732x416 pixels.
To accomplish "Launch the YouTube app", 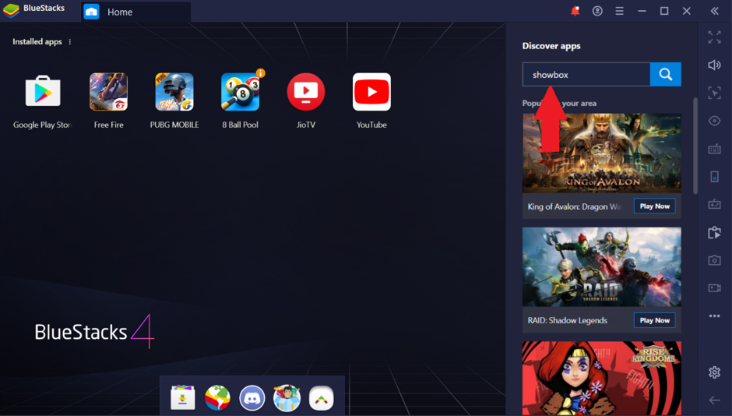I will coord(371,93).
